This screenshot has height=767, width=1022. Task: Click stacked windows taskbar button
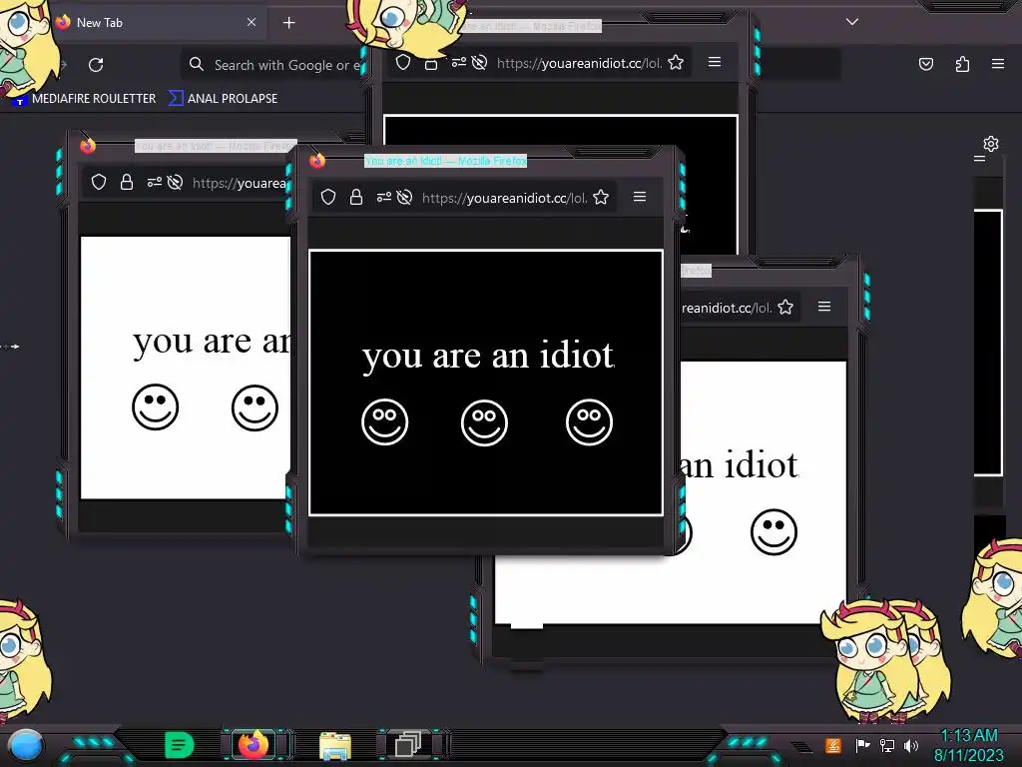coord(408,744)
